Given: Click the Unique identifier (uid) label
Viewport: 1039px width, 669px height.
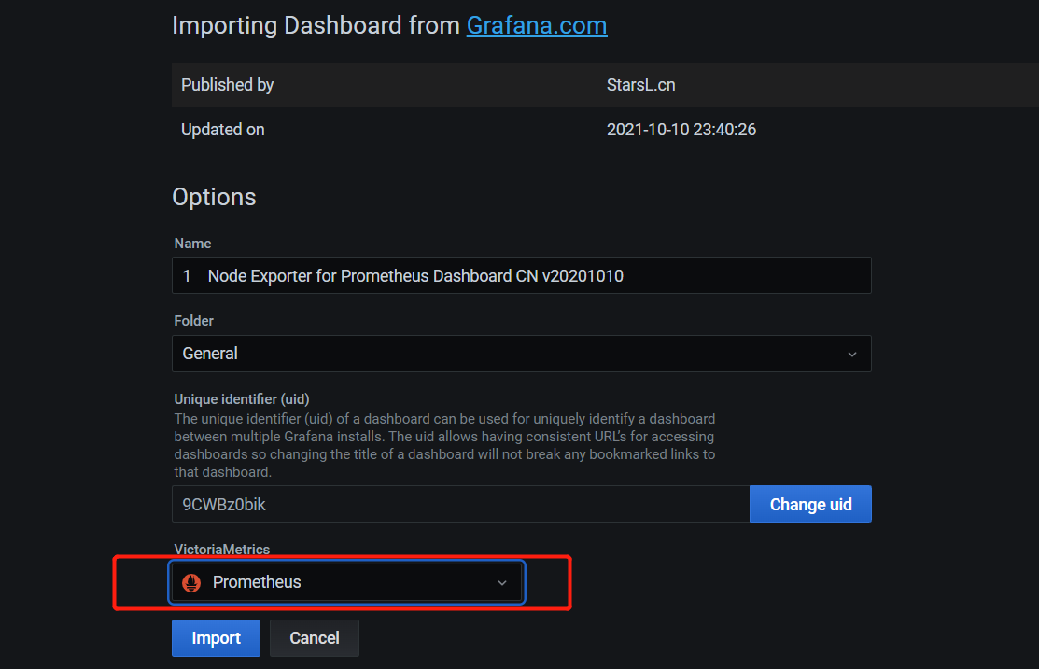Looking at the screenshot, I should [x=242, y=398].
